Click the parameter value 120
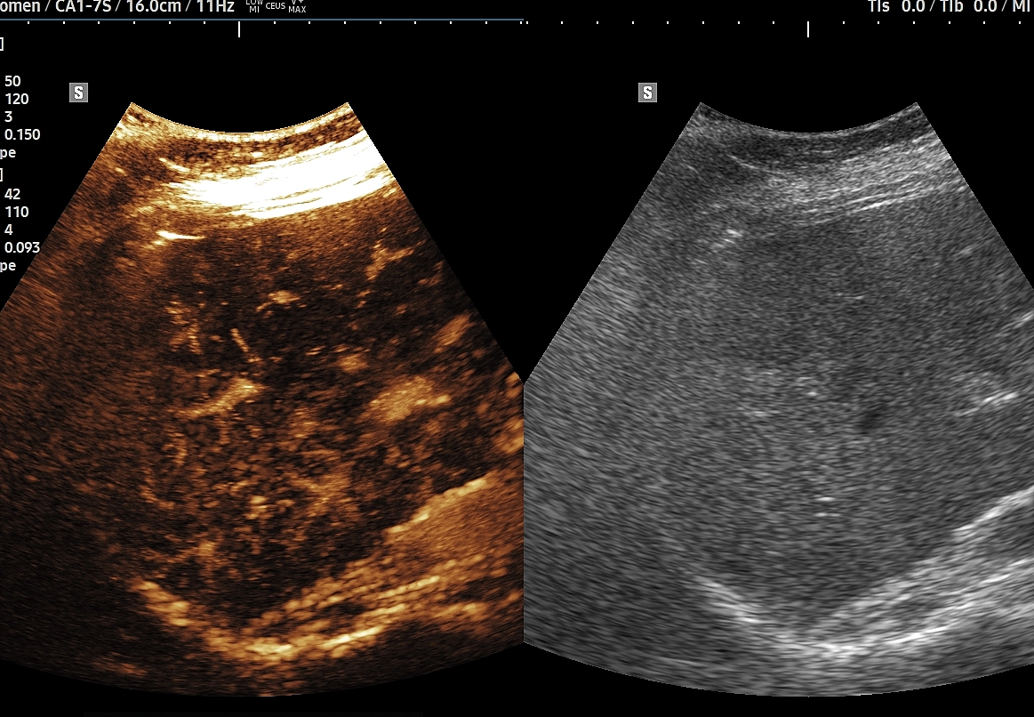This screenshot has width=1034, height=717. click(x=17, y=99)
